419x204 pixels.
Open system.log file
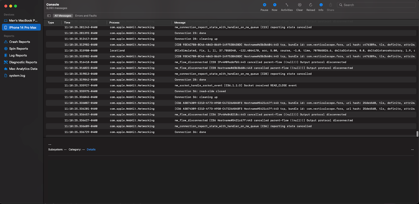tap(17, 76)
